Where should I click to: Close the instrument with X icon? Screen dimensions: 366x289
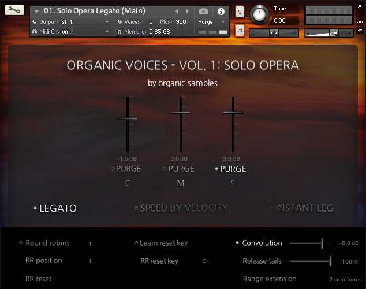pos(360,6)
